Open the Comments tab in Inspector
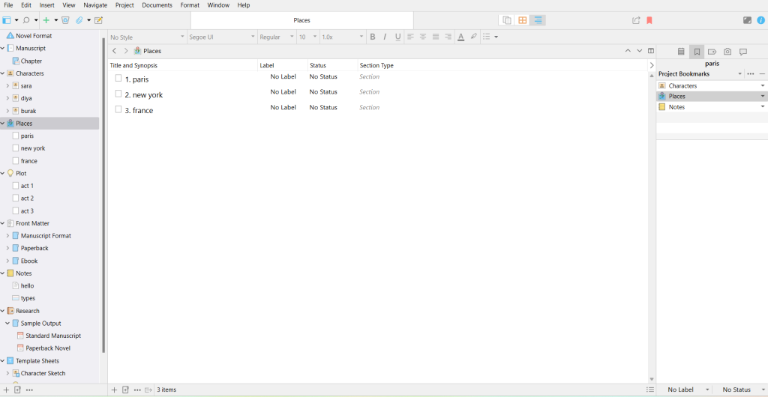The image size is (768, 397). tap(742, 52)
